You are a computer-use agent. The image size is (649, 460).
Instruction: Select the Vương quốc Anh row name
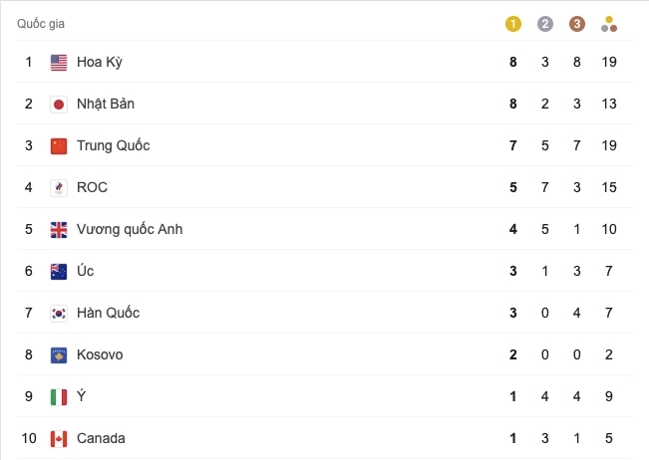[130, 230]
